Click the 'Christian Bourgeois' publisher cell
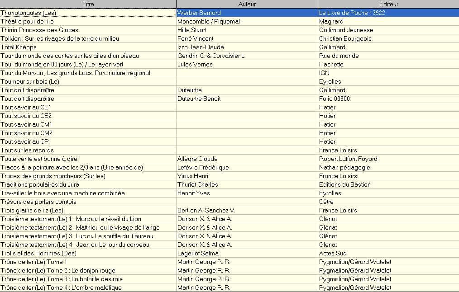 [388, 38]
